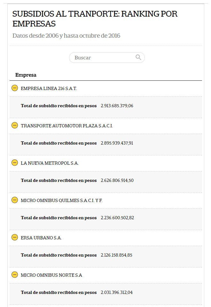Select the ERSA URBANO S.A. name
The image size is (211, 307).
point(41,238)
